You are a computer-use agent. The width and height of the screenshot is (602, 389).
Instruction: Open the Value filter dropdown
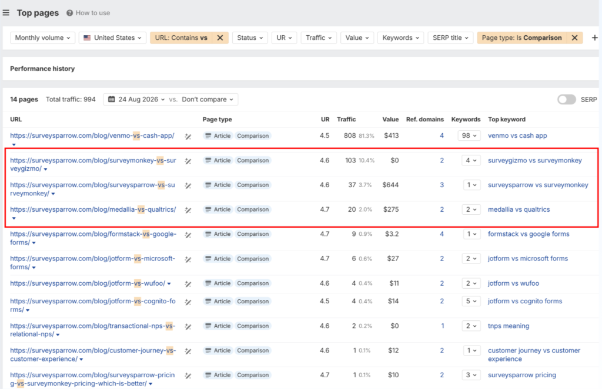pos(357,38)
